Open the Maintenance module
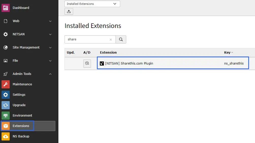255x143 pixels. tap(22, 84)
